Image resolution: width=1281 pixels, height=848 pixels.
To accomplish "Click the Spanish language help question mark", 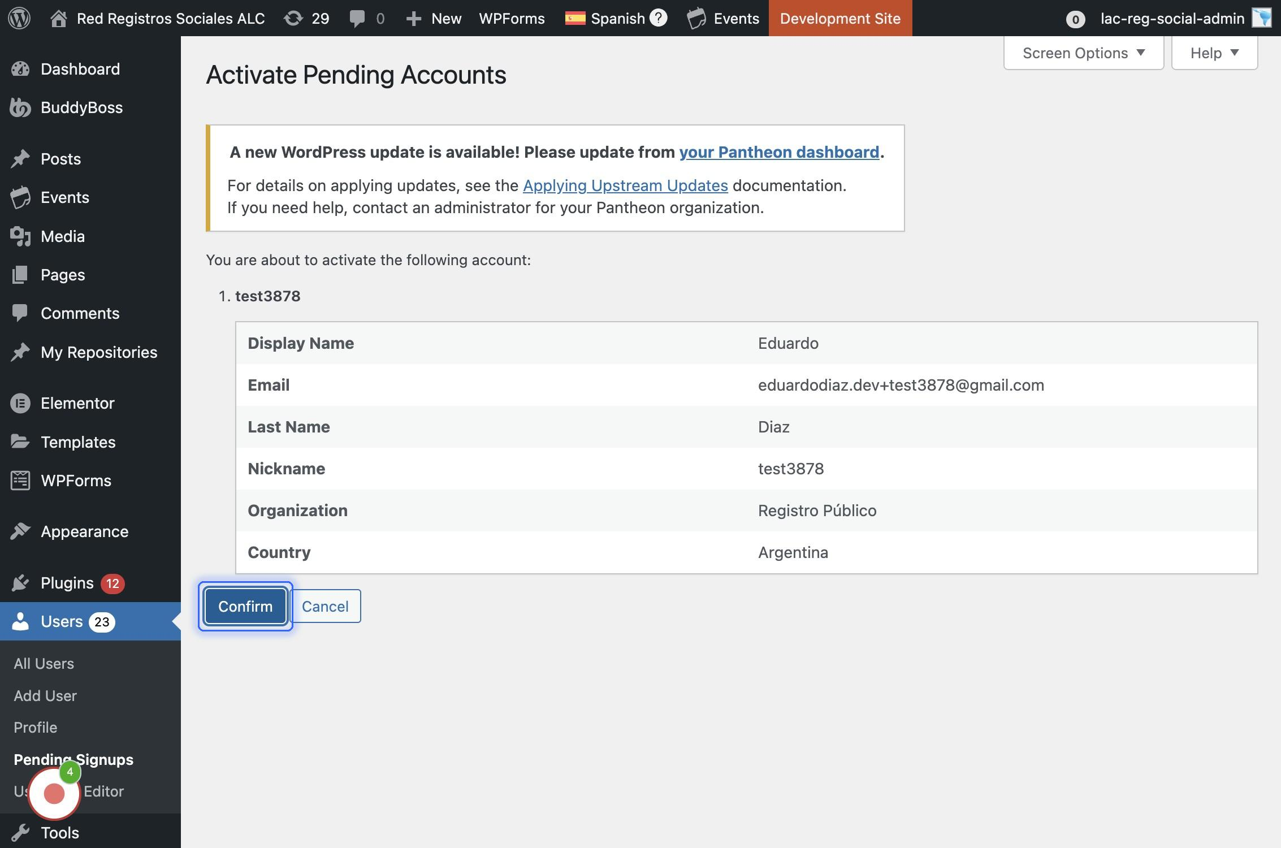I will [658, 18].
